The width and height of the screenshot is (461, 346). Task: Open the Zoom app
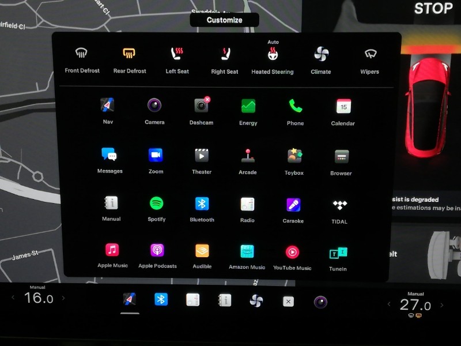156,155
